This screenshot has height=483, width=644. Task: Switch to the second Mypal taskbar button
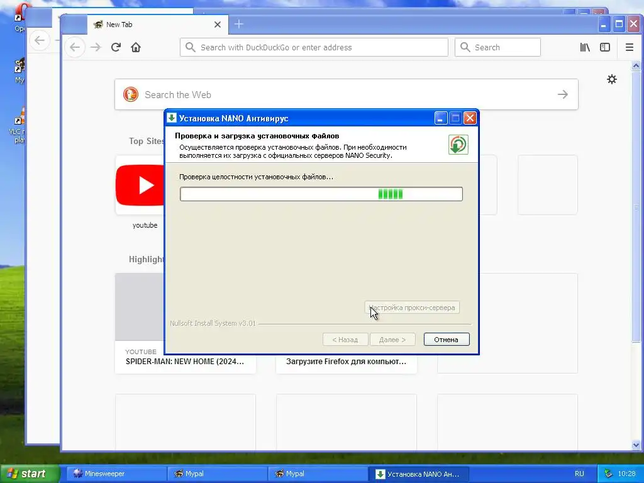(317, 474)
